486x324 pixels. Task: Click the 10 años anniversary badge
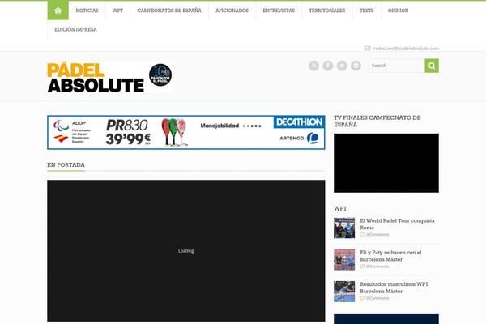(x=160, y=75)
